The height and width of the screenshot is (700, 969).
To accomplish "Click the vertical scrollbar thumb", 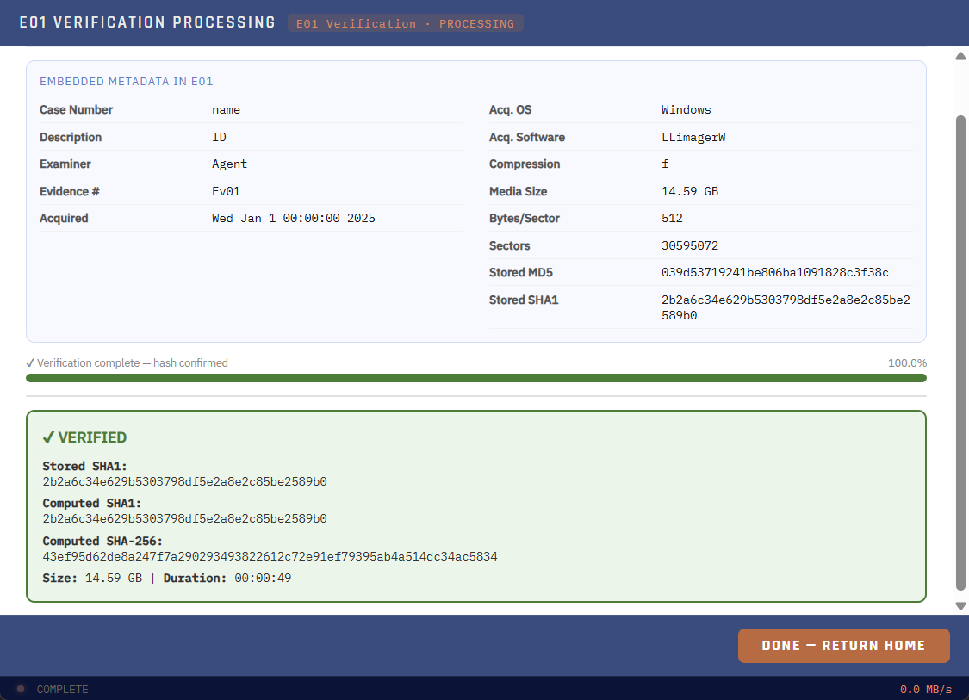I will (960, 353).
